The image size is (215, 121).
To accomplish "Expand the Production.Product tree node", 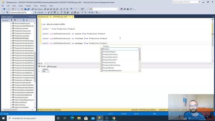I will coord(11,38).
